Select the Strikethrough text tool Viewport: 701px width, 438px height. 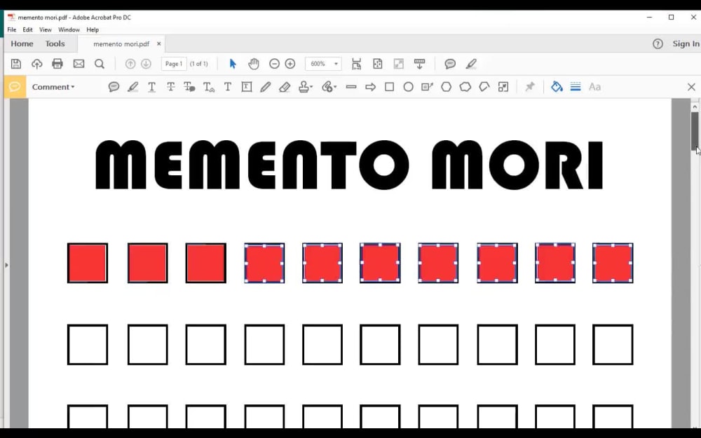point(170,87)
